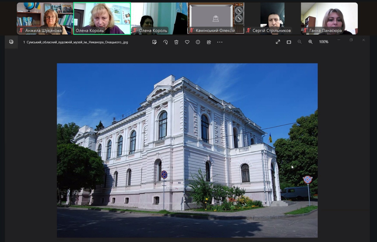Click the Share icon
Screen dimensions: 377x242
[x=209, y=42]
